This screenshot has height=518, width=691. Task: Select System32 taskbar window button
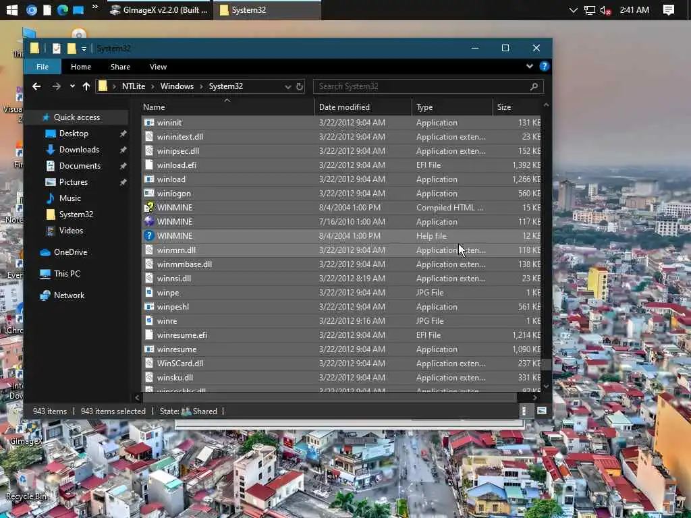[x=267, y=9]
